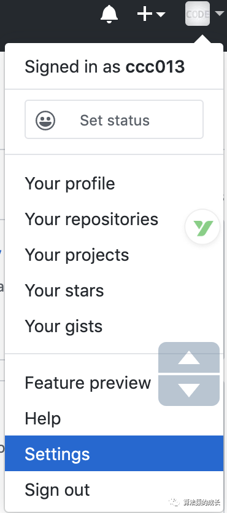Select the Help menu item
Screen dimensions: 227x513
click(x=43, y=418)
